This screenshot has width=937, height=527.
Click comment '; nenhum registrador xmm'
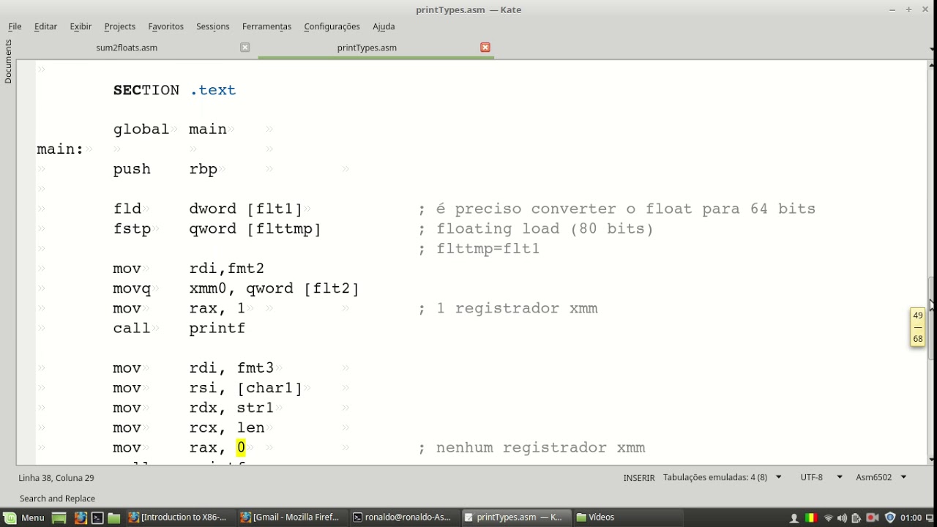click(531, 448)
